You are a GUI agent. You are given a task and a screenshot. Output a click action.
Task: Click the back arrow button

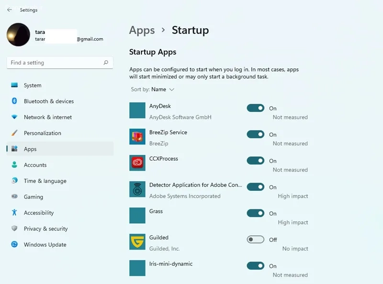coord(10,10)
